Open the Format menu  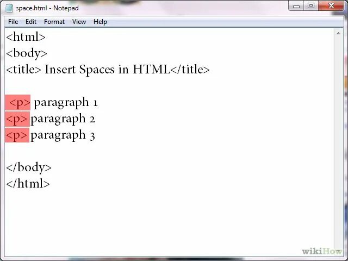(54, 22)
